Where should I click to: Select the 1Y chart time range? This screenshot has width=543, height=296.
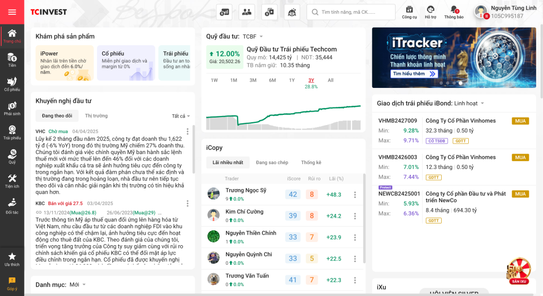tap(292, 80)
